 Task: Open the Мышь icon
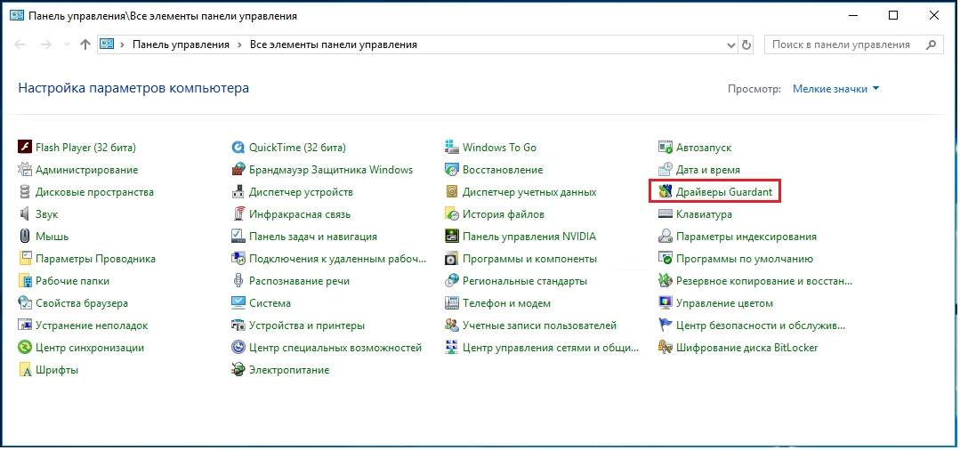point(25,237)
